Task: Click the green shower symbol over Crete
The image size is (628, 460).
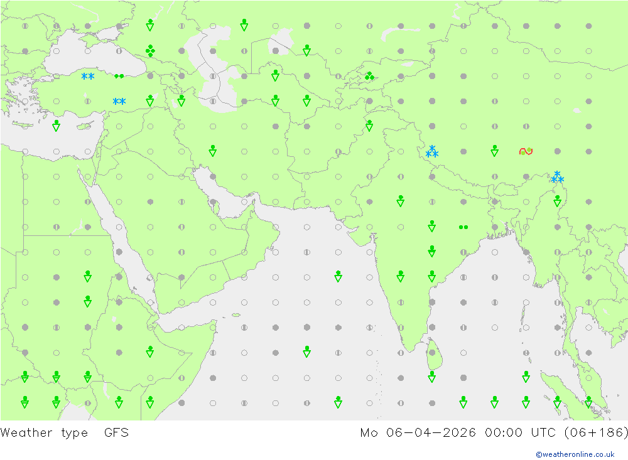Action: click(57, 126)
